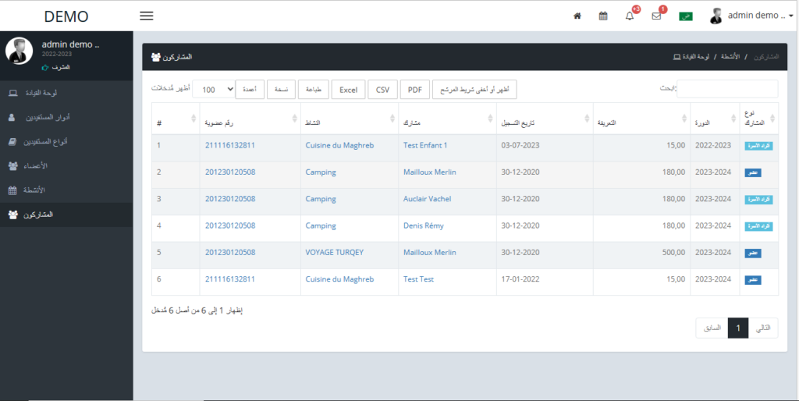Open Test Enfant 1 participant link
Image resolution: width=799 pixels, height=401 pixels.
pyautogui.click(x=425, y=145)
